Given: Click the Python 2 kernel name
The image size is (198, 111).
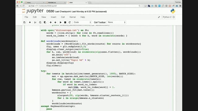Looking at the screenshot, I should tap(167, 17).
